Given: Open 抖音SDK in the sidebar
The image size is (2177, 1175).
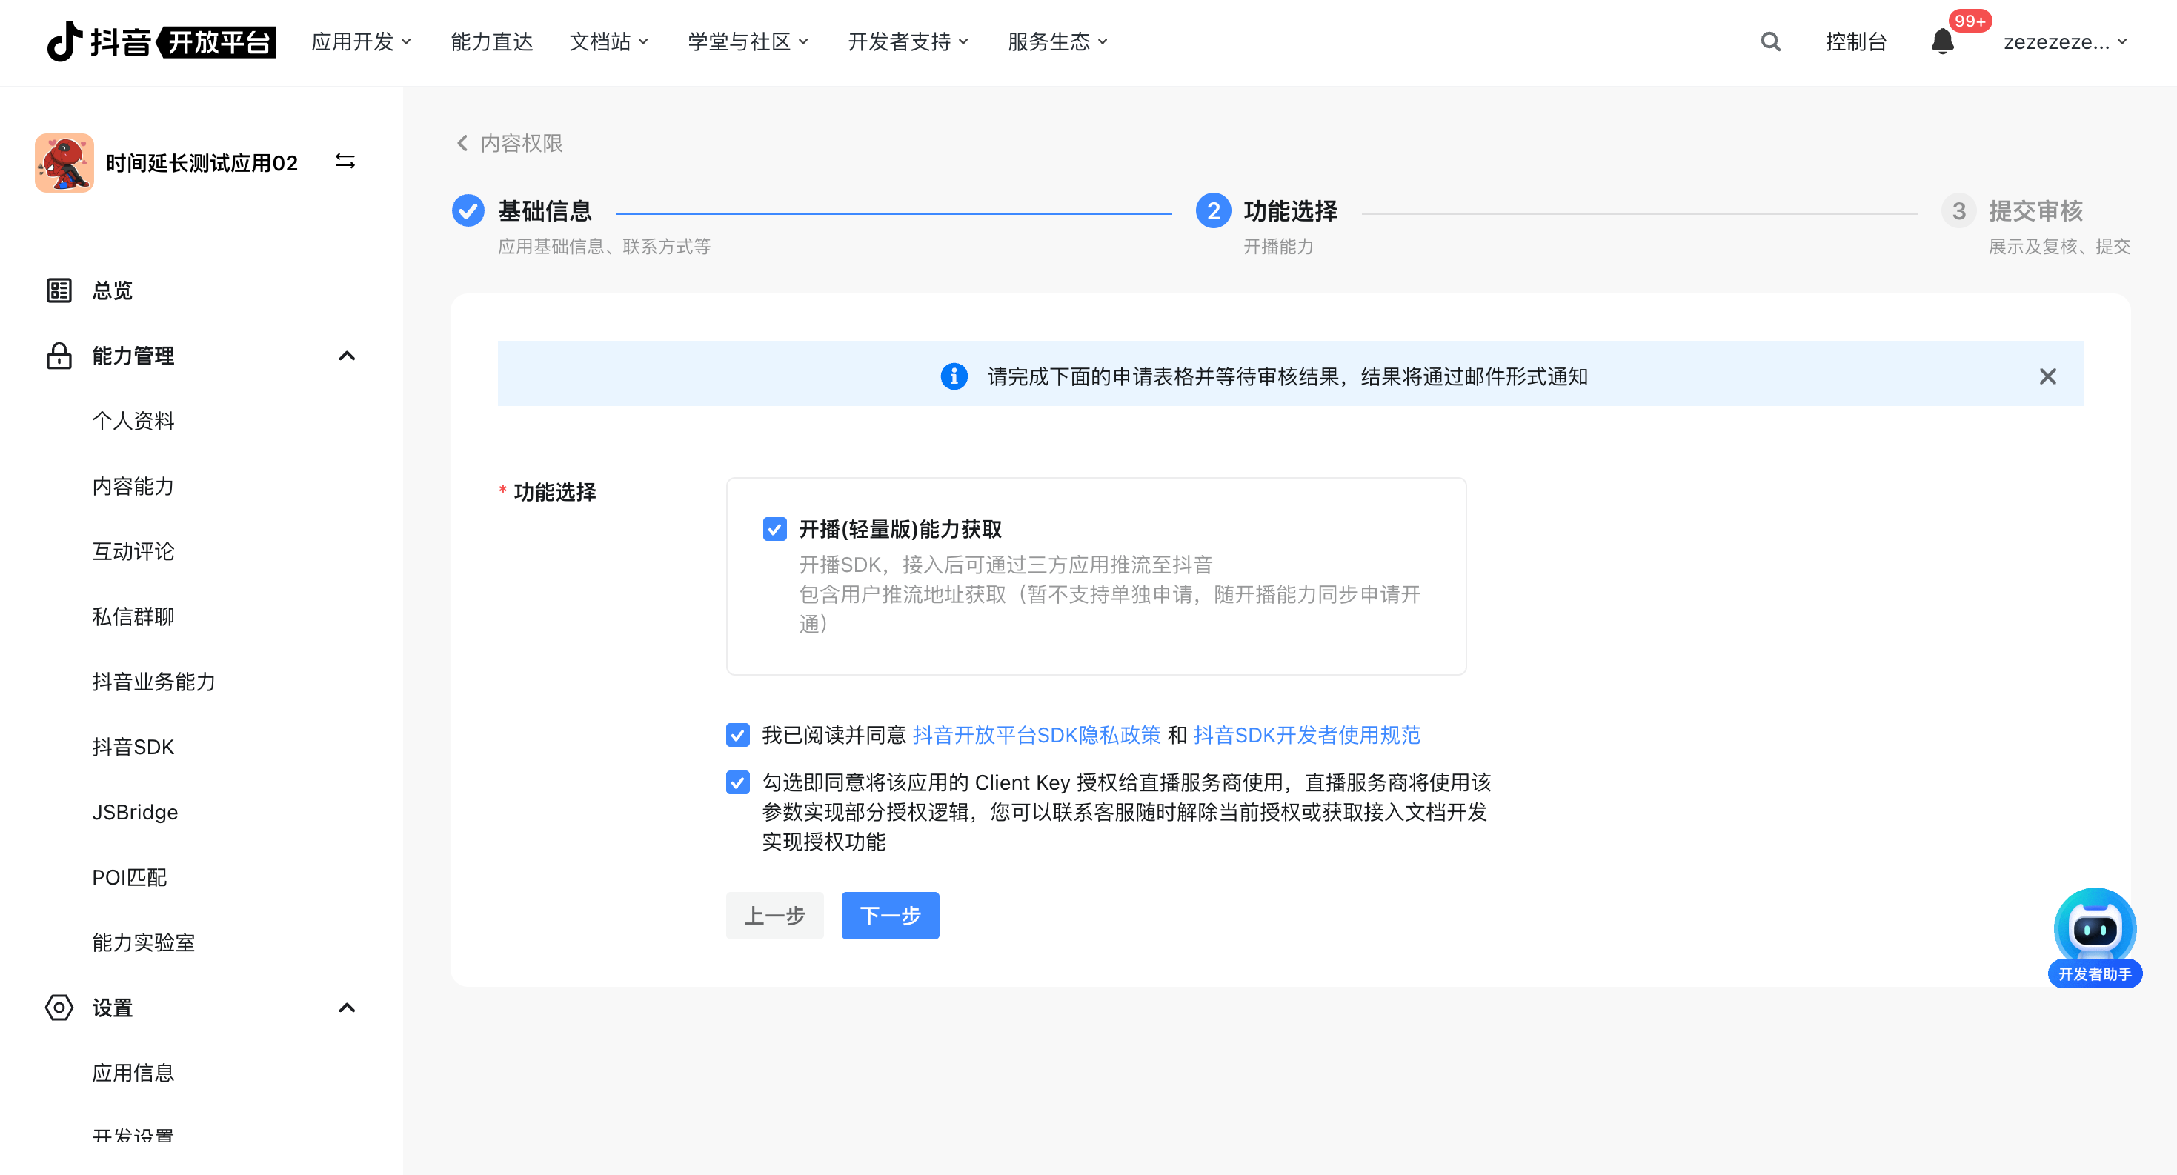Looking at the screenshot, I should [x=133, y=747].
